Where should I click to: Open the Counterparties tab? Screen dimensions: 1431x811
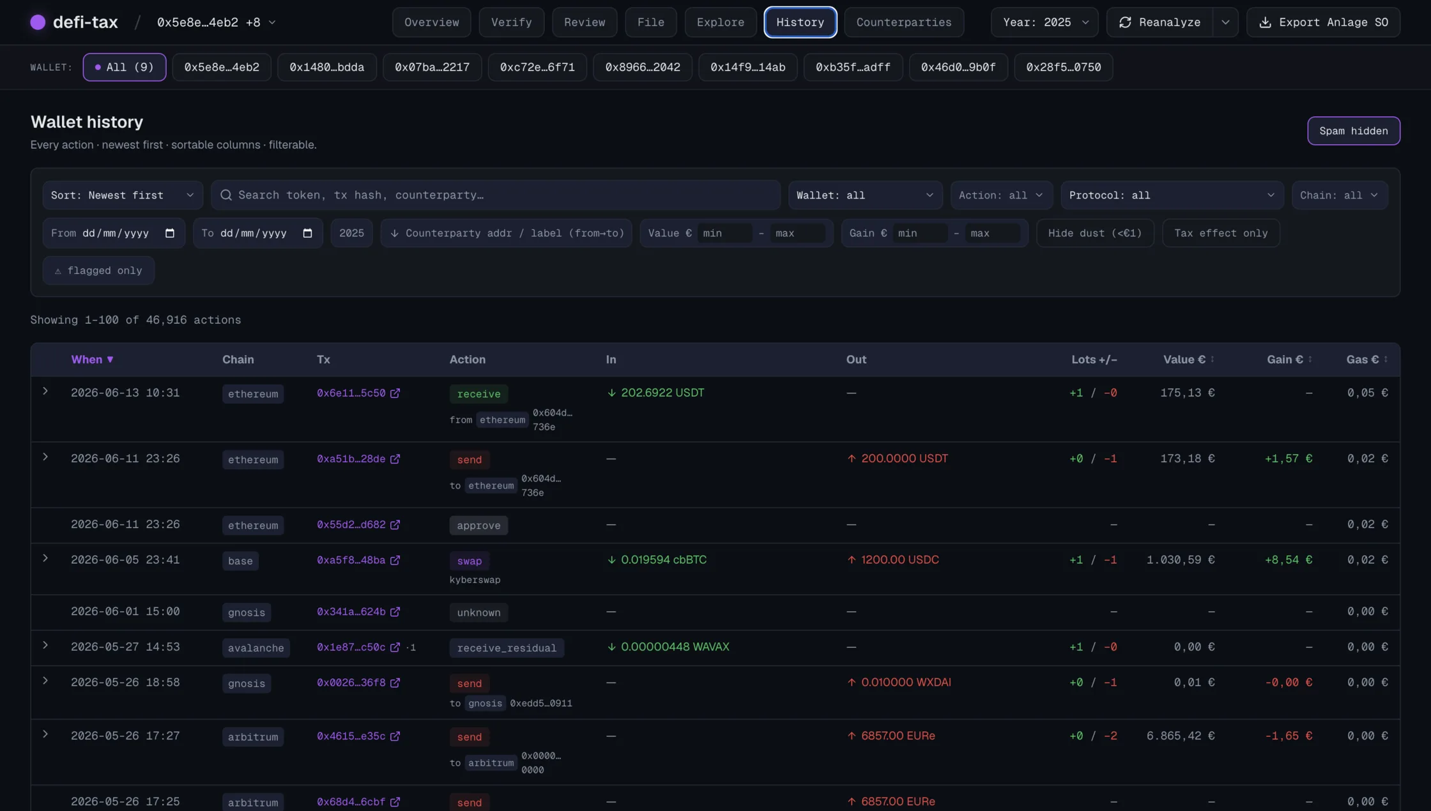point(904,22)
